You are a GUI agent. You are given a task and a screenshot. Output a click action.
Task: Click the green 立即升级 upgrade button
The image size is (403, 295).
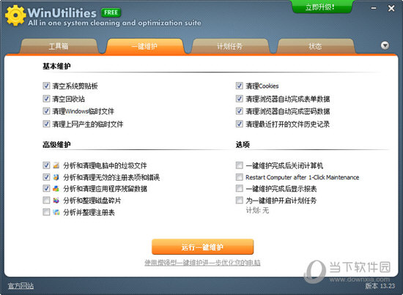coord(322,7)
